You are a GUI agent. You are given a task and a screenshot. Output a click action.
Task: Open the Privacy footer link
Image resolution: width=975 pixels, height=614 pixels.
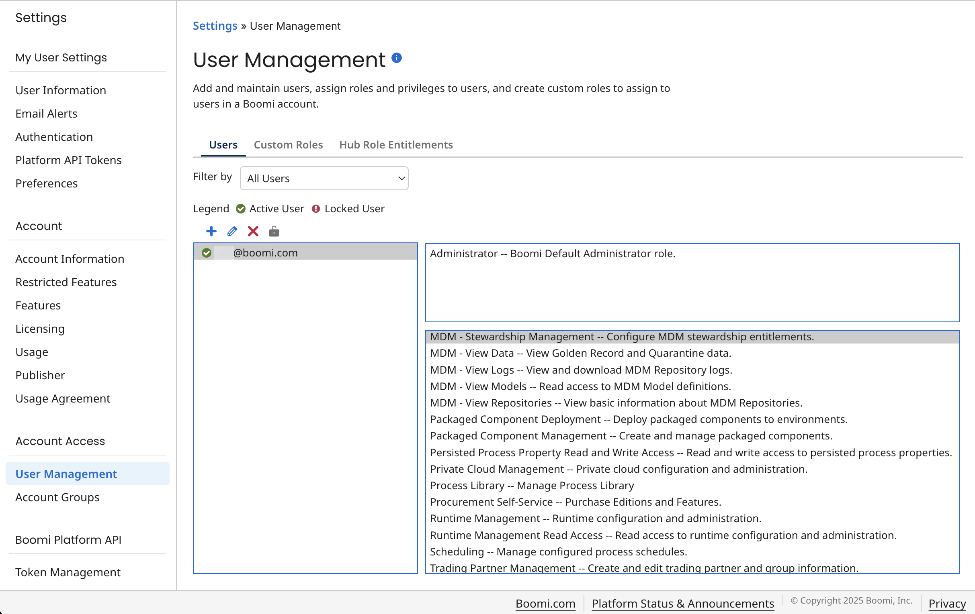(x=946, y=604)
